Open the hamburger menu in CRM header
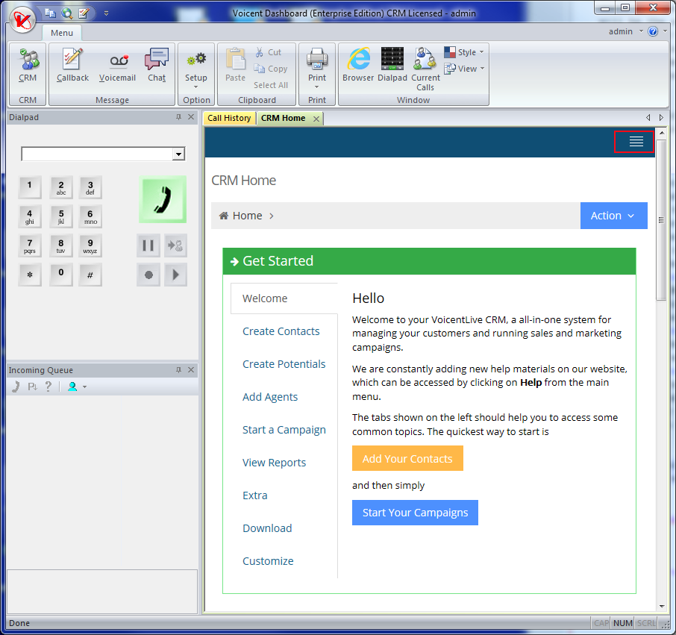The image size is (676, 635). (x=636, y=141)
